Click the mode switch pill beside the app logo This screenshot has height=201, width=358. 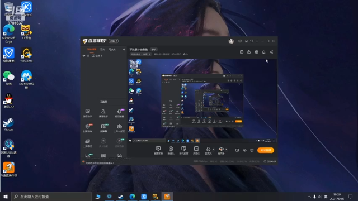(x=114, y=41)
